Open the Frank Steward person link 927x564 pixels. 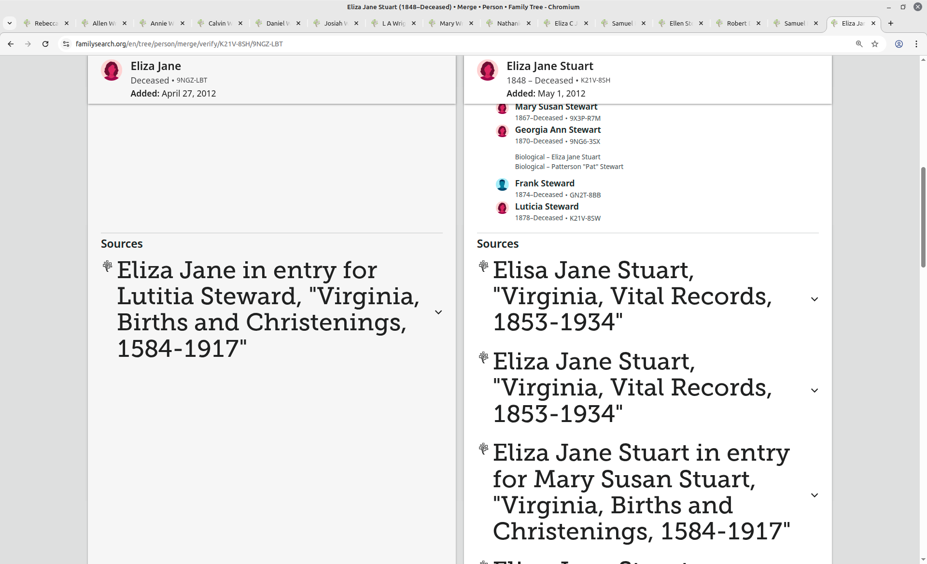544,183
